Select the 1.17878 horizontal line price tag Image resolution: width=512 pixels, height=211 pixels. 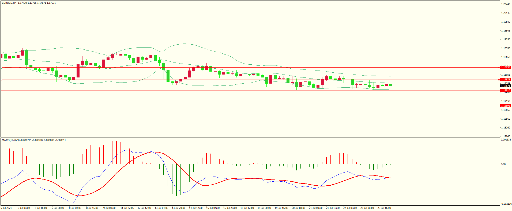coord(506,80)
